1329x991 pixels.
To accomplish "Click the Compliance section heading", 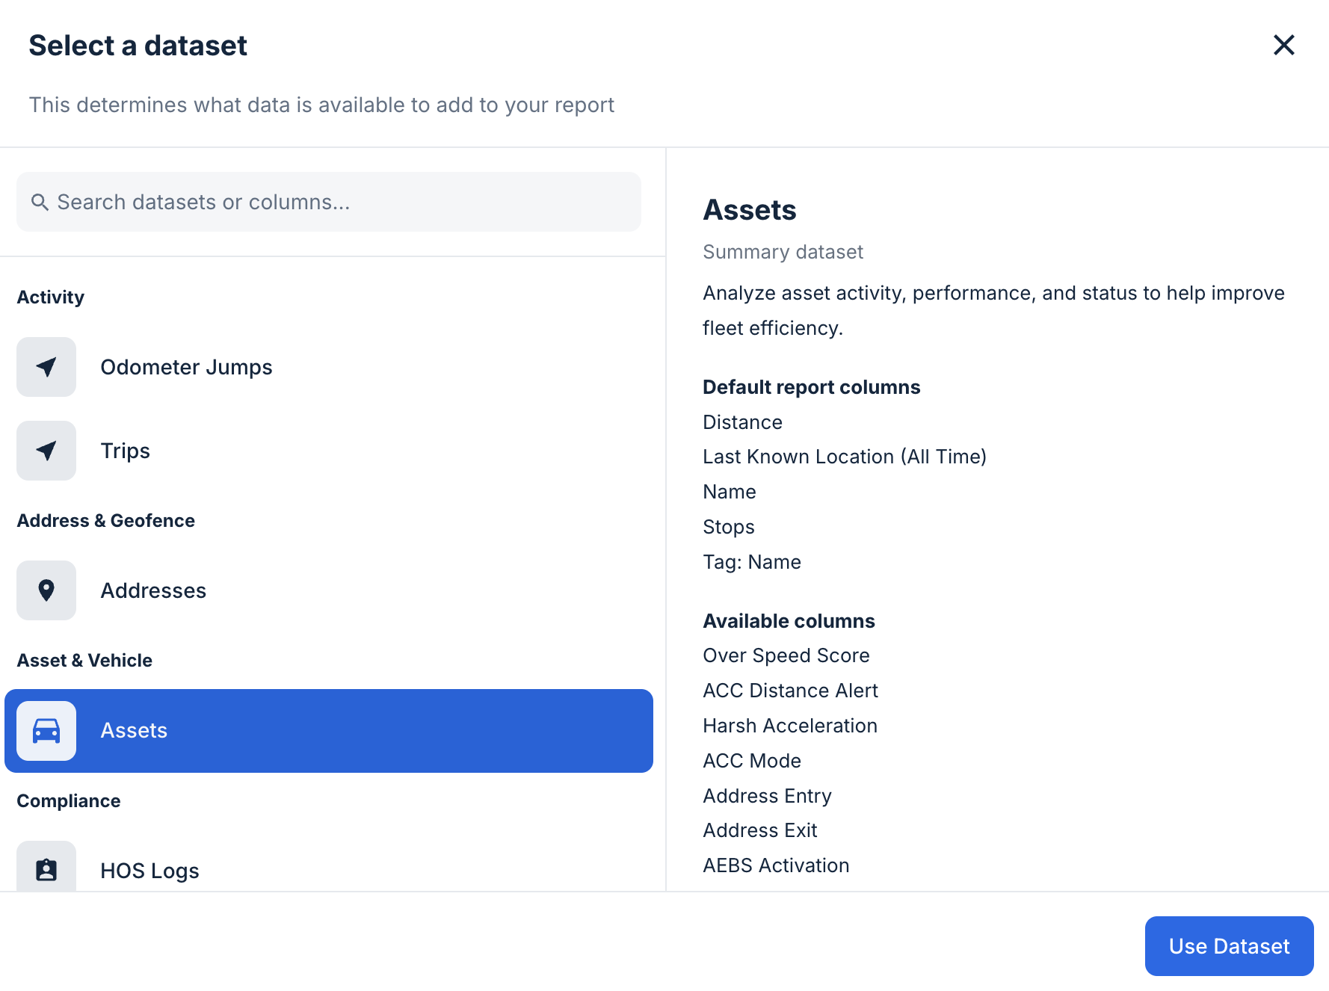I will tap(68, 800).
